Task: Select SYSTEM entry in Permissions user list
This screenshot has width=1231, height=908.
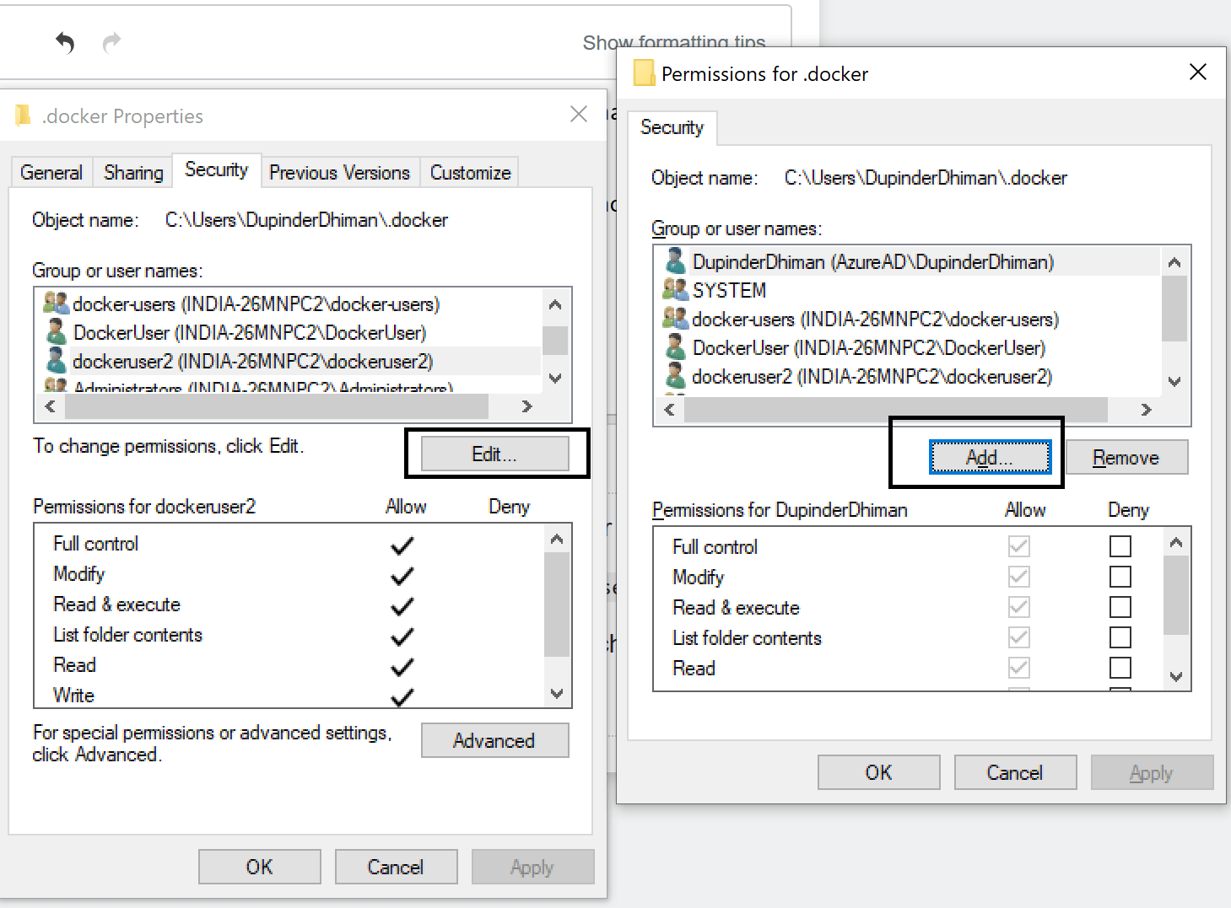Action: pyautogui.click(x=729, y=291)
